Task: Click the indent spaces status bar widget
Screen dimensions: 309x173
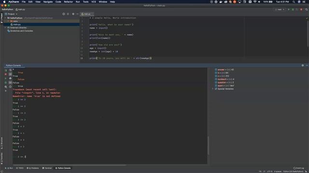Action: point(278,172)
